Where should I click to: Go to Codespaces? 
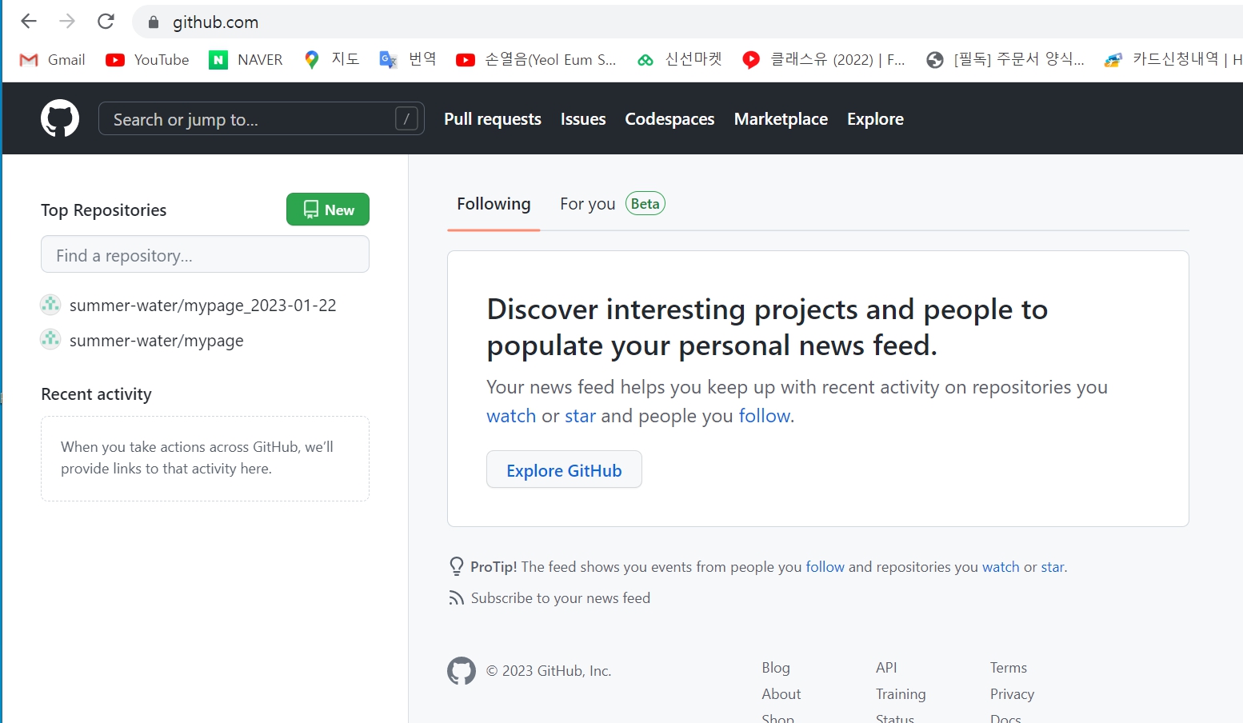[x=669, y=119]
